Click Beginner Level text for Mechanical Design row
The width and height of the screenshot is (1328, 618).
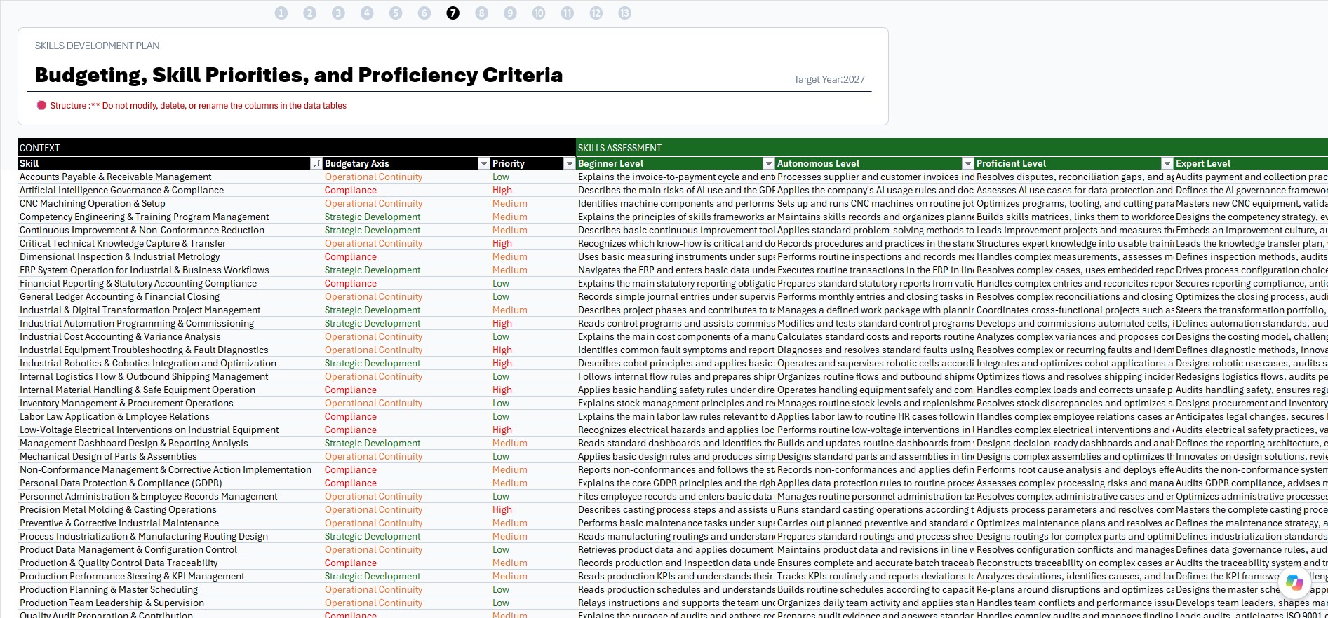tap(676, 457)
